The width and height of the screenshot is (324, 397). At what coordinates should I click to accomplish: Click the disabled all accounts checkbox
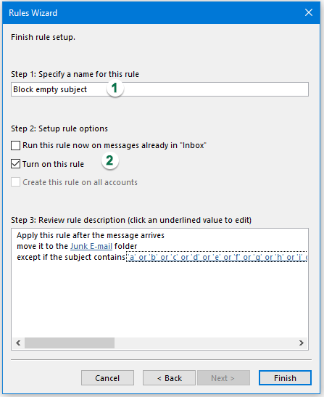(x=15, y=182)
